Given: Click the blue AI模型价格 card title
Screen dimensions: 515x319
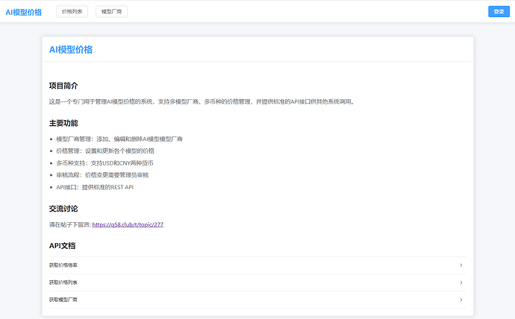Looking at the screenshot, I should click(71, 49).
